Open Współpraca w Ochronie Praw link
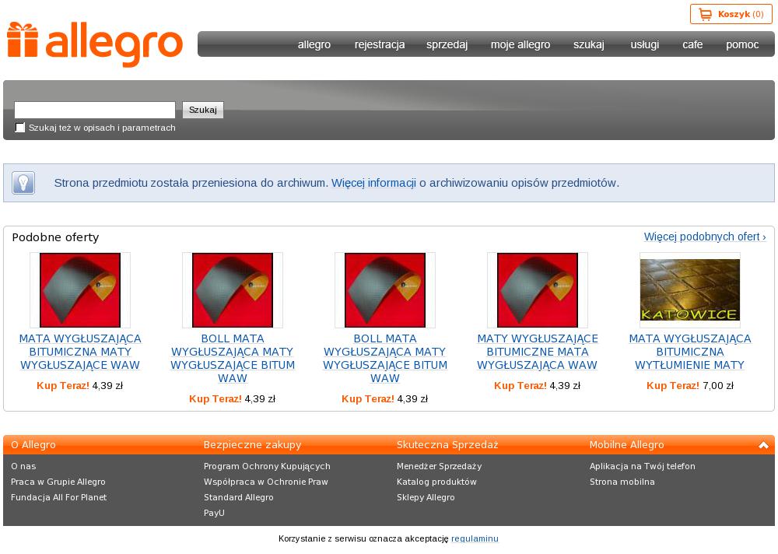 [266, 482]
